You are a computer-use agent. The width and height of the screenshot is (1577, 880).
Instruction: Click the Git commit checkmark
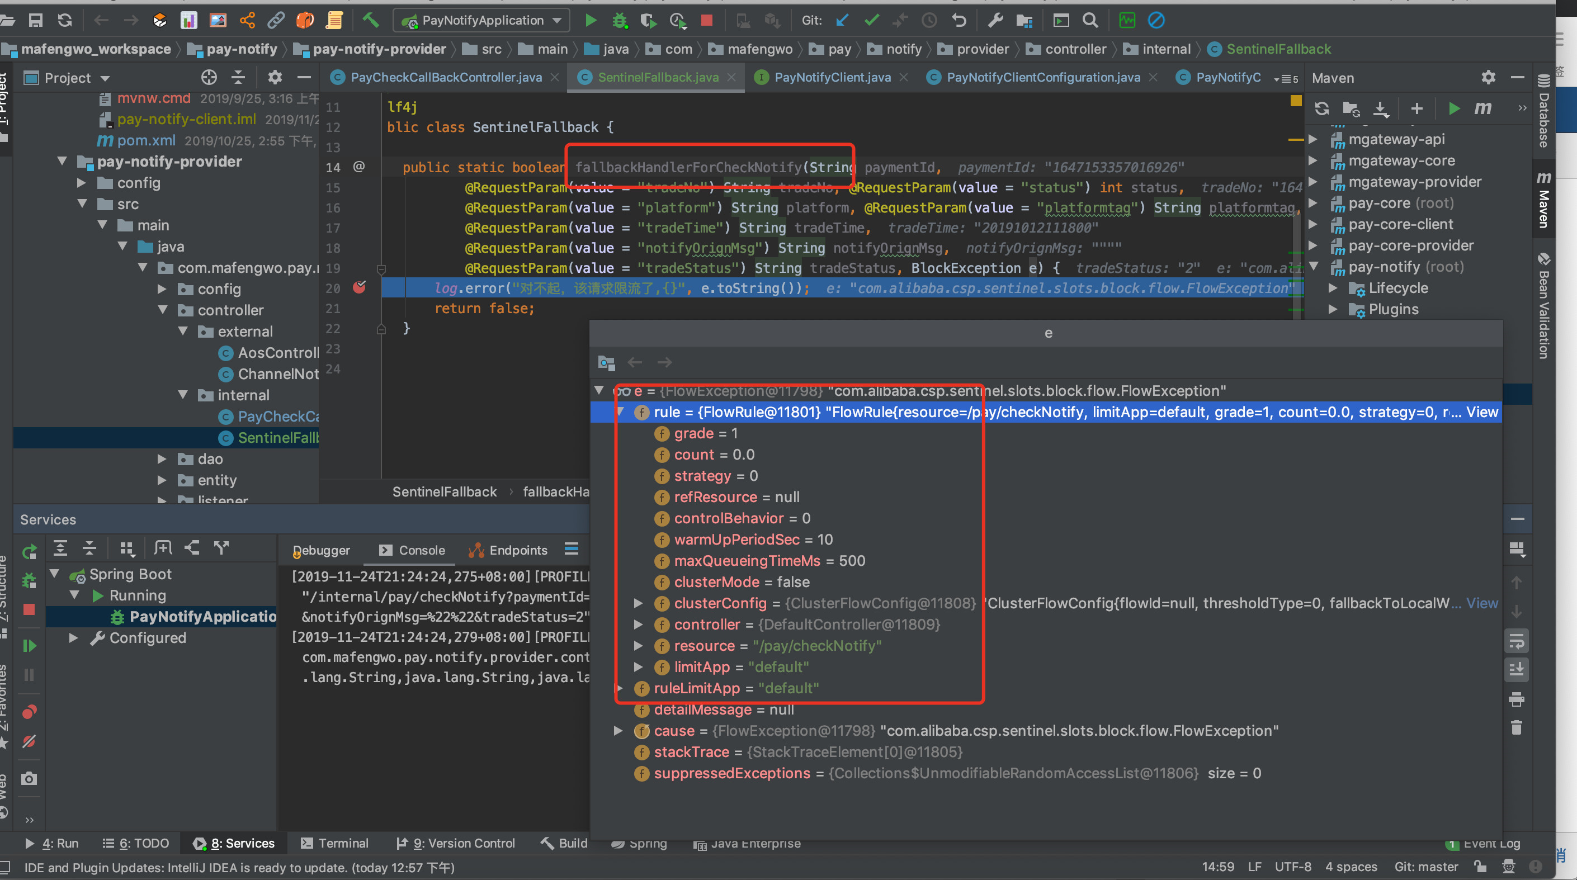point(872,21)
